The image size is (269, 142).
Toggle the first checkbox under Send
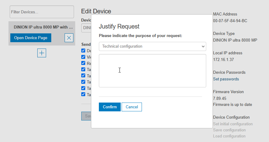[x=83, y=51]
